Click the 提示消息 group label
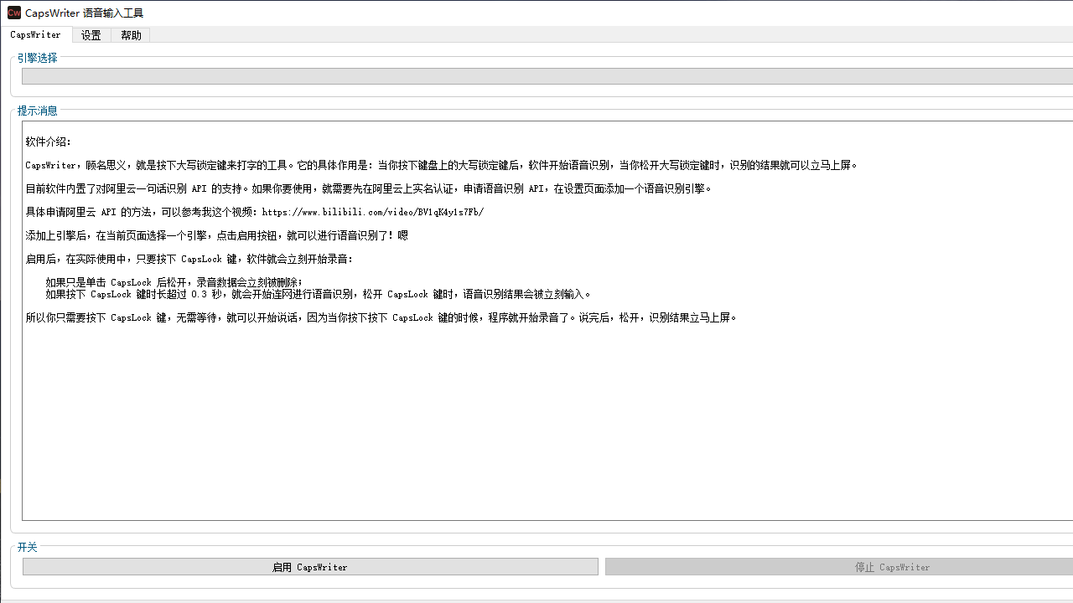Screen dimensions: 1073x603 pos(38,111)
